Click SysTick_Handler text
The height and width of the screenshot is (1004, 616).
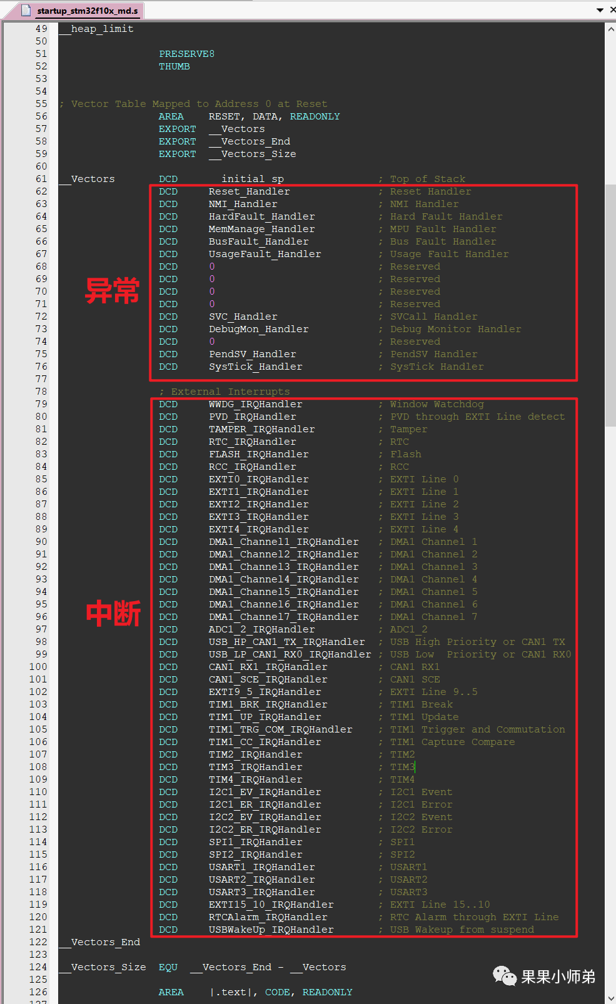[255, 367]
